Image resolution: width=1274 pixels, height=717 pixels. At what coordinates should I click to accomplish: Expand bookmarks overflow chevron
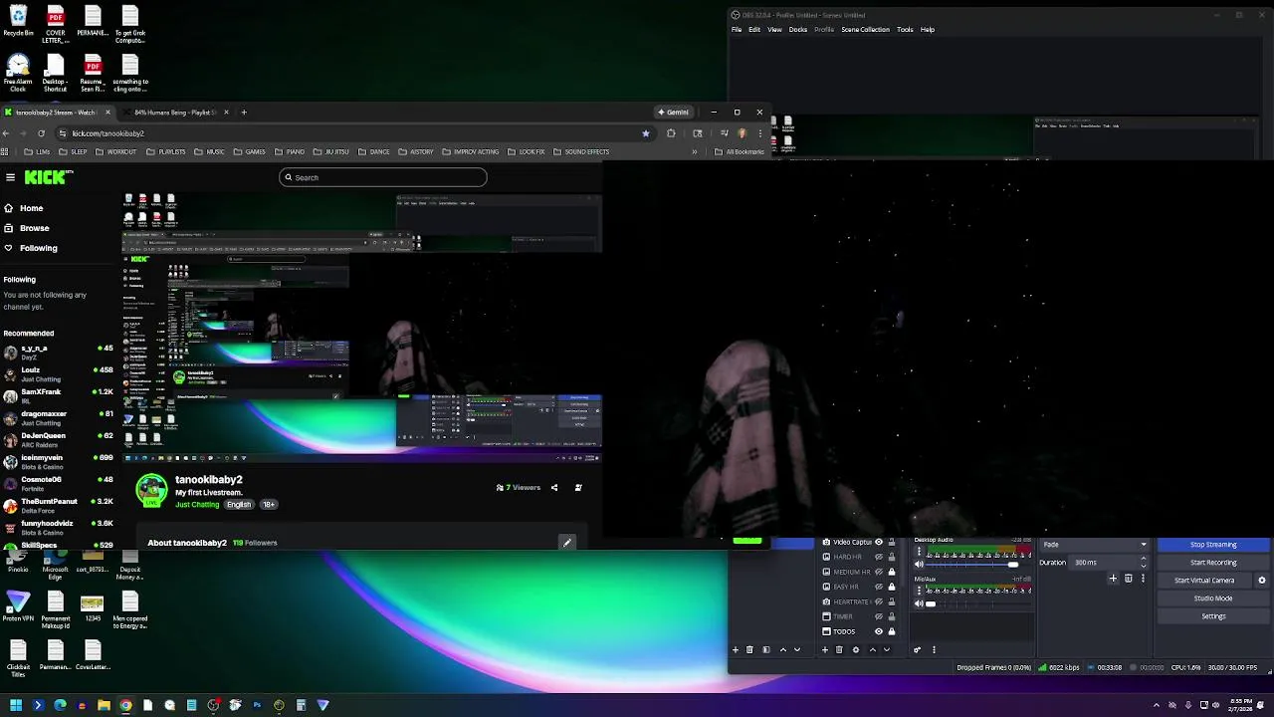(695, 152)
